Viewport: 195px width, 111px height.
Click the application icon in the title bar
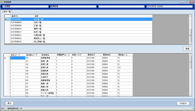tap(2, 2)
